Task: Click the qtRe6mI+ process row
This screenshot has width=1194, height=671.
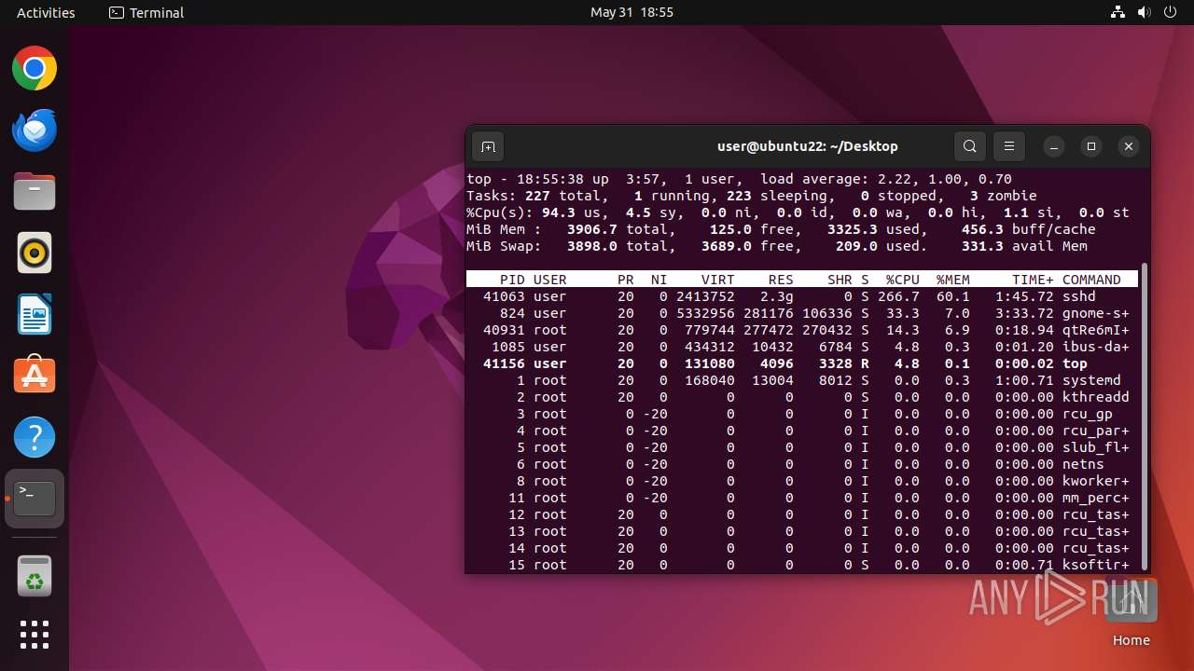Action: 802,330
